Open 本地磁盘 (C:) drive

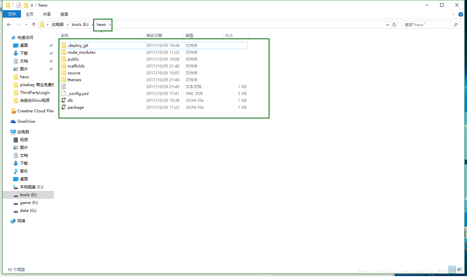(x=31, y=187)
